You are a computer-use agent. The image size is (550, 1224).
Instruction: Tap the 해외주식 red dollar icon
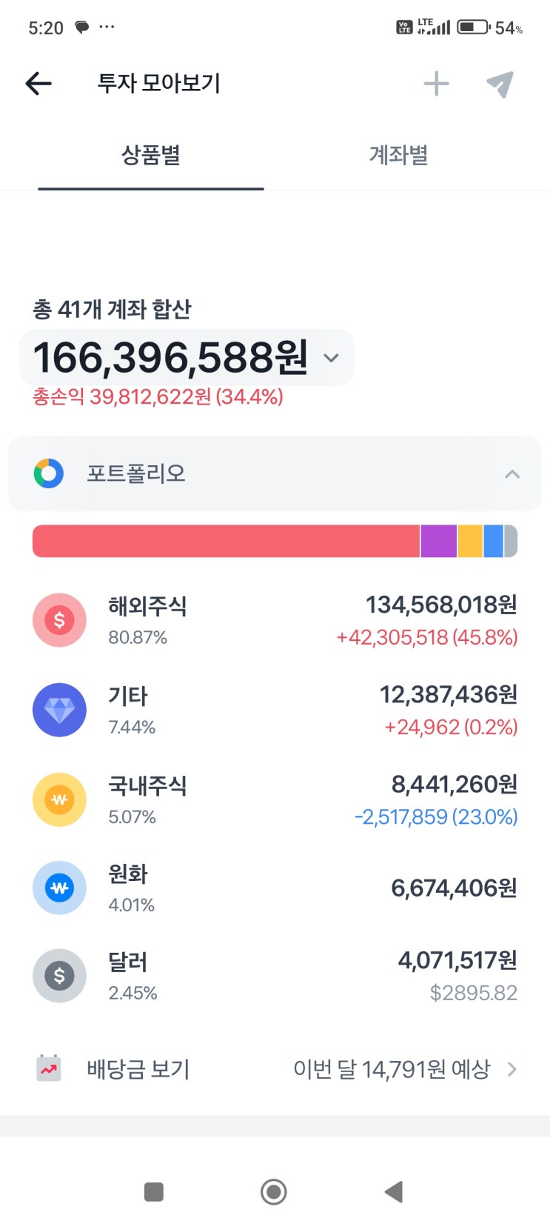coord(59,620)
